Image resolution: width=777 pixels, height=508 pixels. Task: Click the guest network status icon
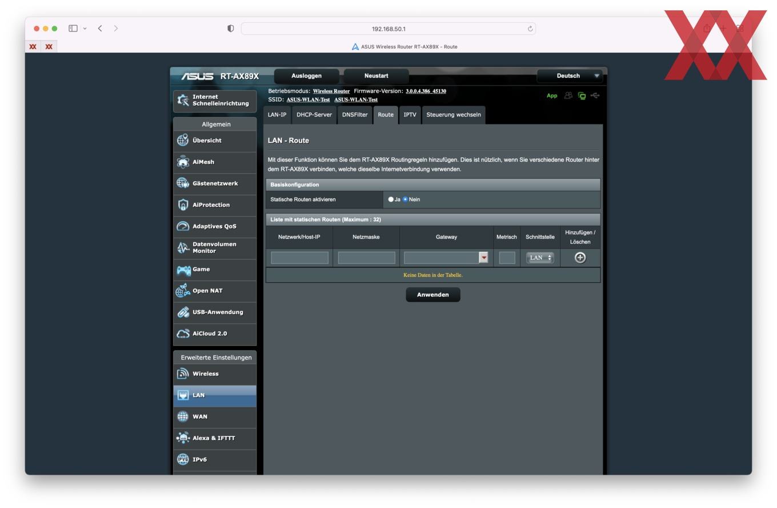568,95
